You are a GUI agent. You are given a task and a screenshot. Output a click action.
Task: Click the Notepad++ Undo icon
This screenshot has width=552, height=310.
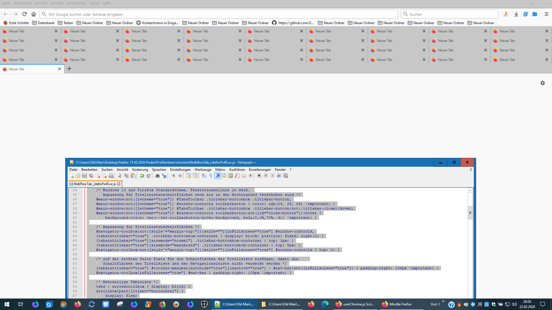tap(142, 176)
